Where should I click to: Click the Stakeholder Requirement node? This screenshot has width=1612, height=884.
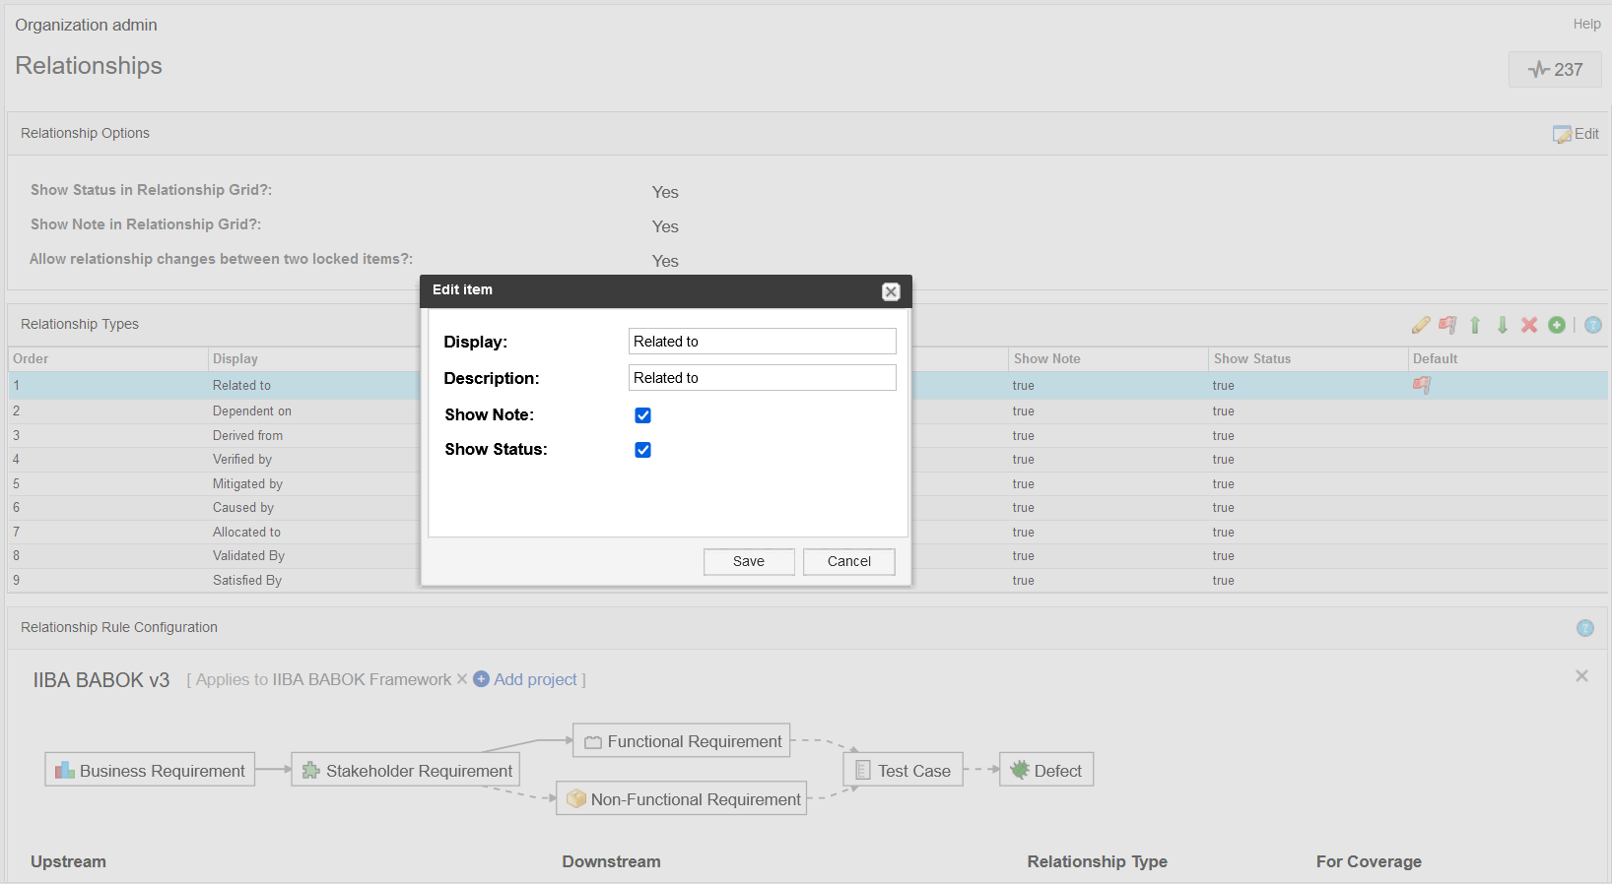pos(406,770)
